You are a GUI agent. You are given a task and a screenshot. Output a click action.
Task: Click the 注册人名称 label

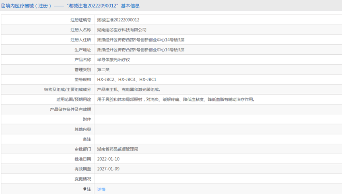pyautogui.click(x=81, y=30)
